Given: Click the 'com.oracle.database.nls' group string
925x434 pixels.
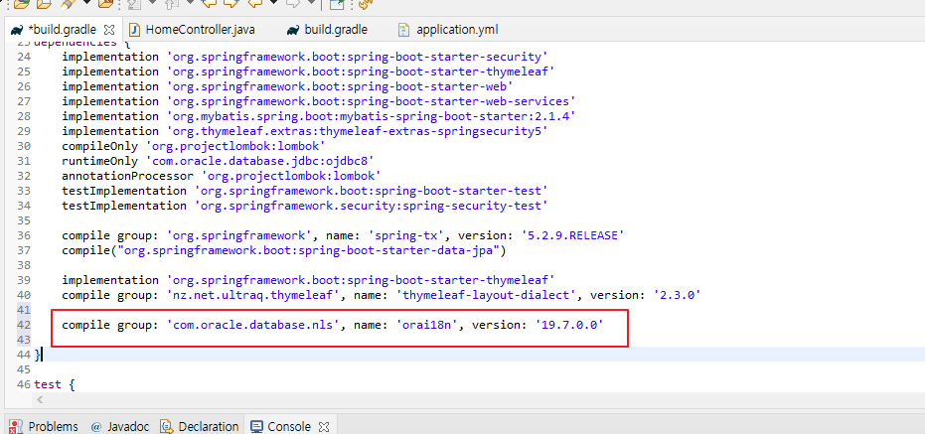Looking at the screenshot, I should coord(253,325).
